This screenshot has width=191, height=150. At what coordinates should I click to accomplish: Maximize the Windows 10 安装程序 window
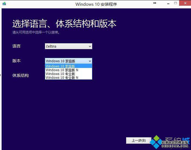coord(176,3)
